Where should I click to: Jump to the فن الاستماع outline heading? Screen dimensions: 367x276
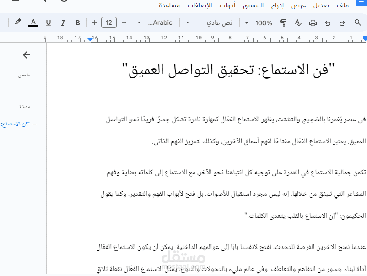(15, 124)
